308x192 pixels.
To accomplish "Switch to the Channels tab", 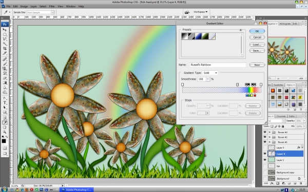I will tap(281, 116).
